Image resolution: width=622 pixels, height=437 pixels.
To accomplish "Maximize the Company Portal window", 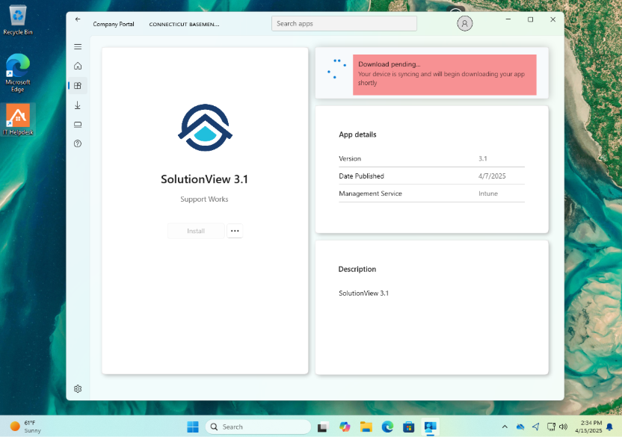I will 530,19.
